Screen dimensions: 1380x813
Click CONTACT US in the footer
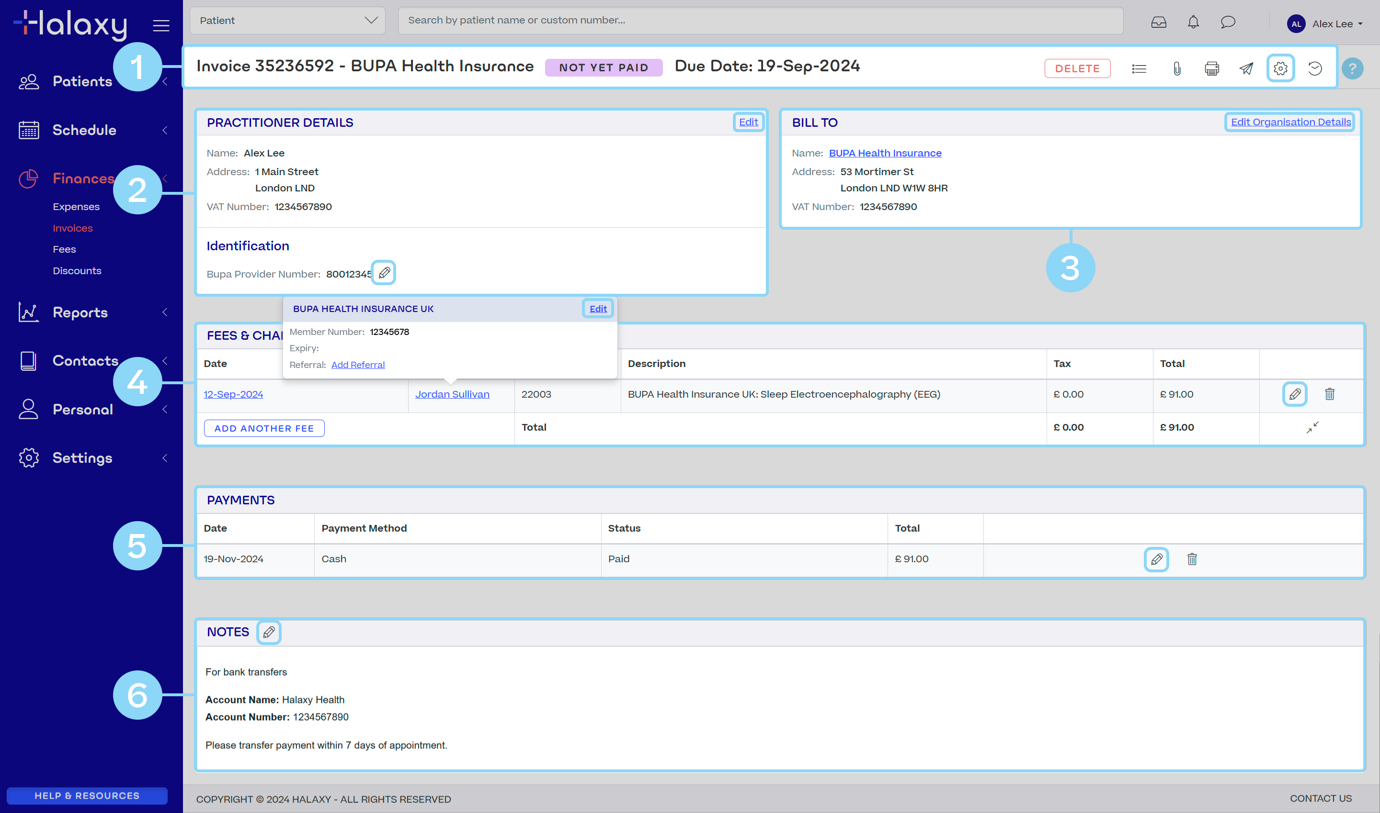[1320, 799]
